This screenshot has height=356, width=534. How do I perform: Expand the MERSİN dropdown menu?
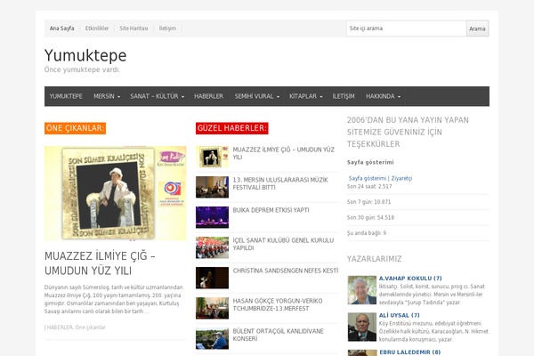pos(107,96)
